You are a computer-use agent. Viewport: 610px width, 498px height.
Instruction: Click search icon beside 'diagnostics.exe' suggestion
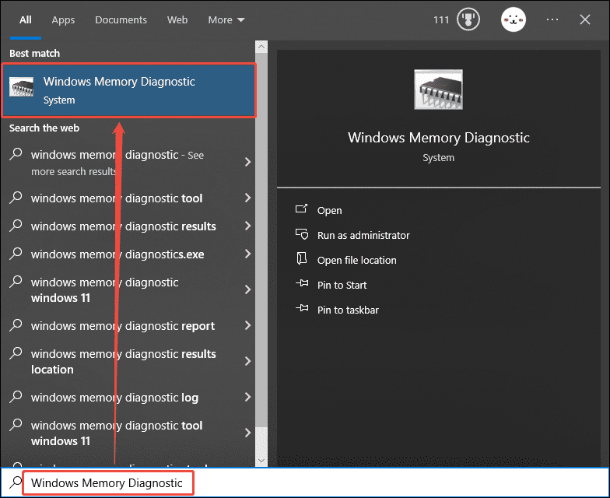click(16, 254)
